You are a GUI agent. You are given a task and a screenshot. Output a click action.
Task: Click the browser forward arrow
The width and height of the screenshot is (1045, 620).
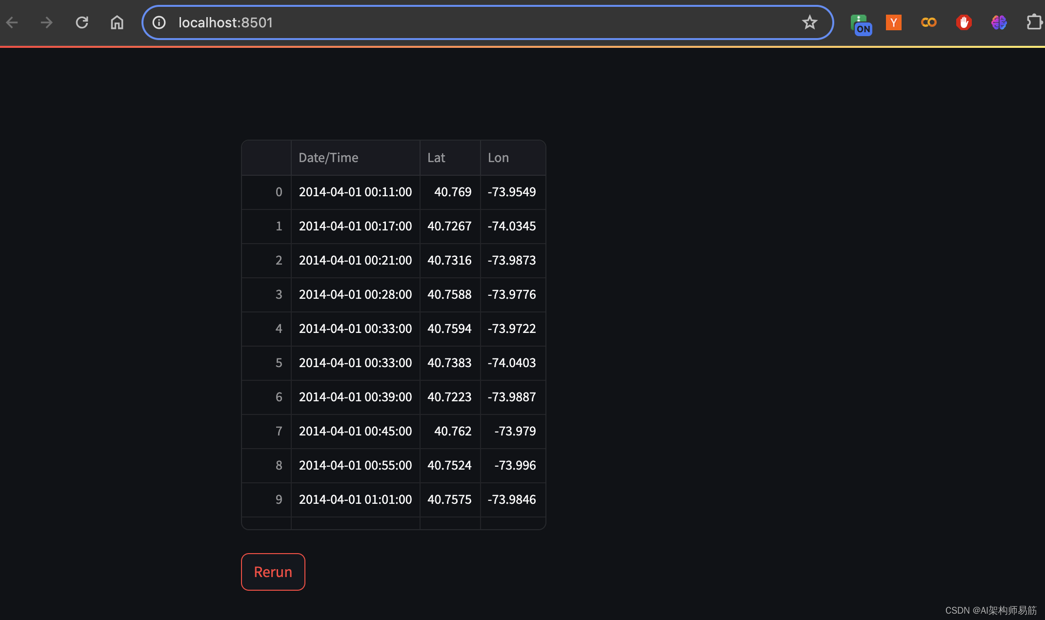click(x=47, y=22)
